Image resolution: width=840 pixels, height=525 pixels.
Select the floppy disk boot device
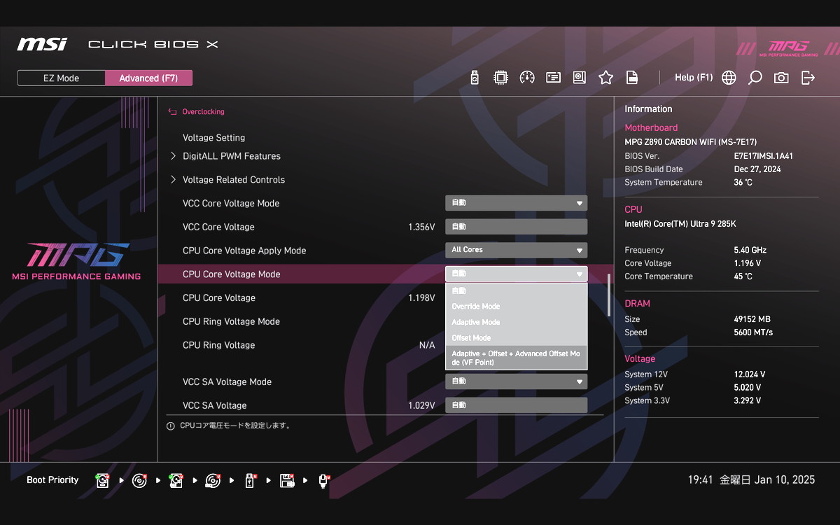[286, 480]
